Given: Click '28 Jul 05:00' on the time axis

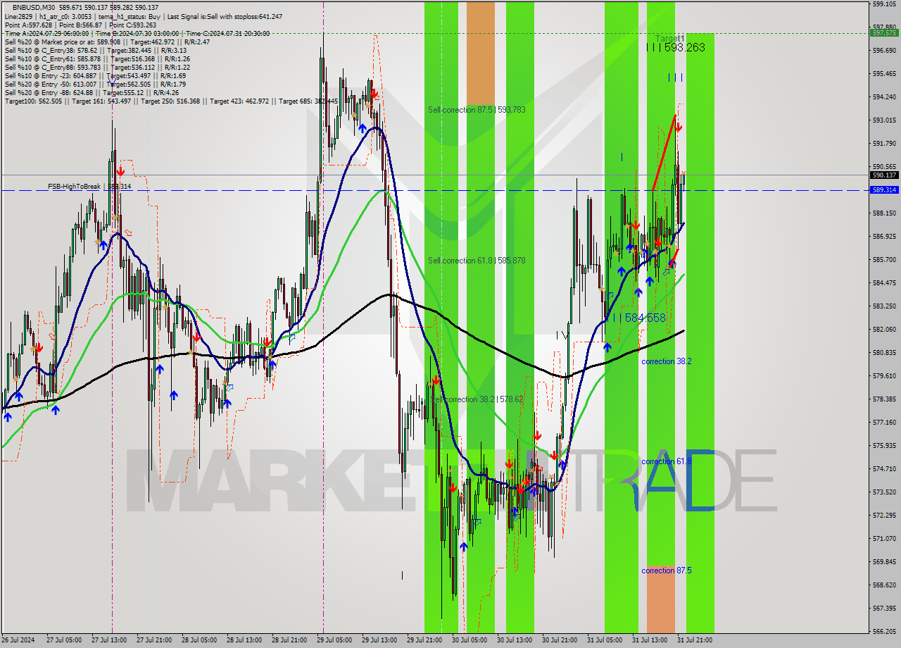Looking at the screenshot, I should tap(199, 640).
